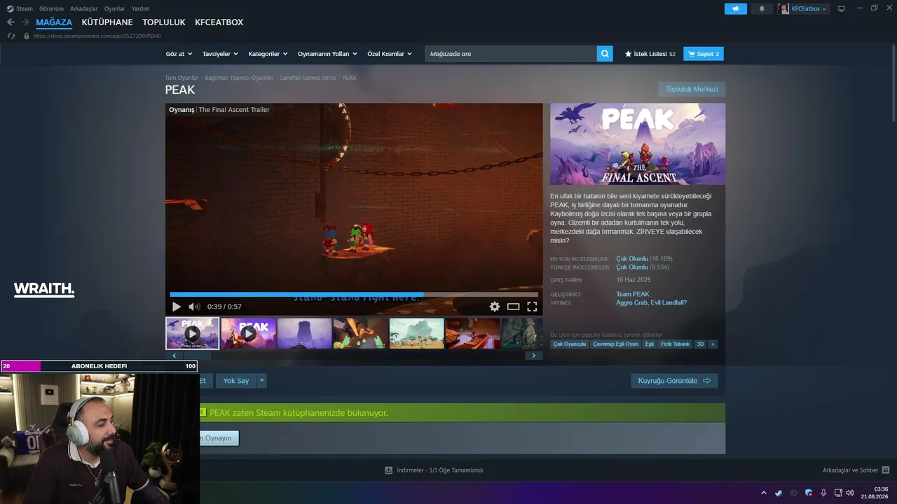Select the Çevrimiçi Eşli Oyun tag
Image resolution: width=897 pixels, height=504 pixels.
615,344
